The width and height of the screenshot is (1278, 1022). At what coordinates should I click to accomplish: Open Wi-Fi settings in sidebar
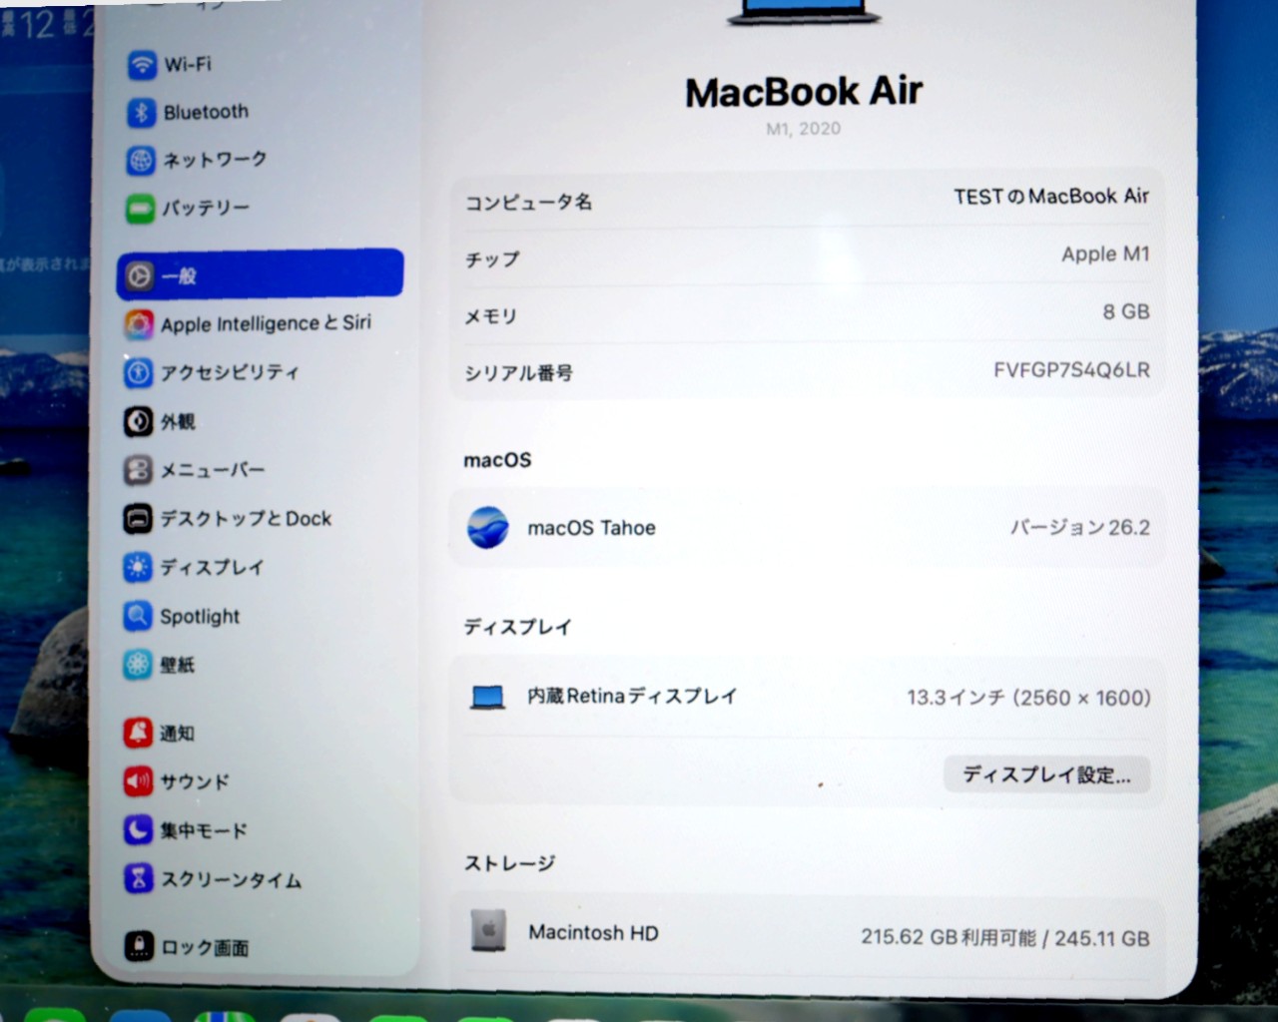(x=187, y=65)
